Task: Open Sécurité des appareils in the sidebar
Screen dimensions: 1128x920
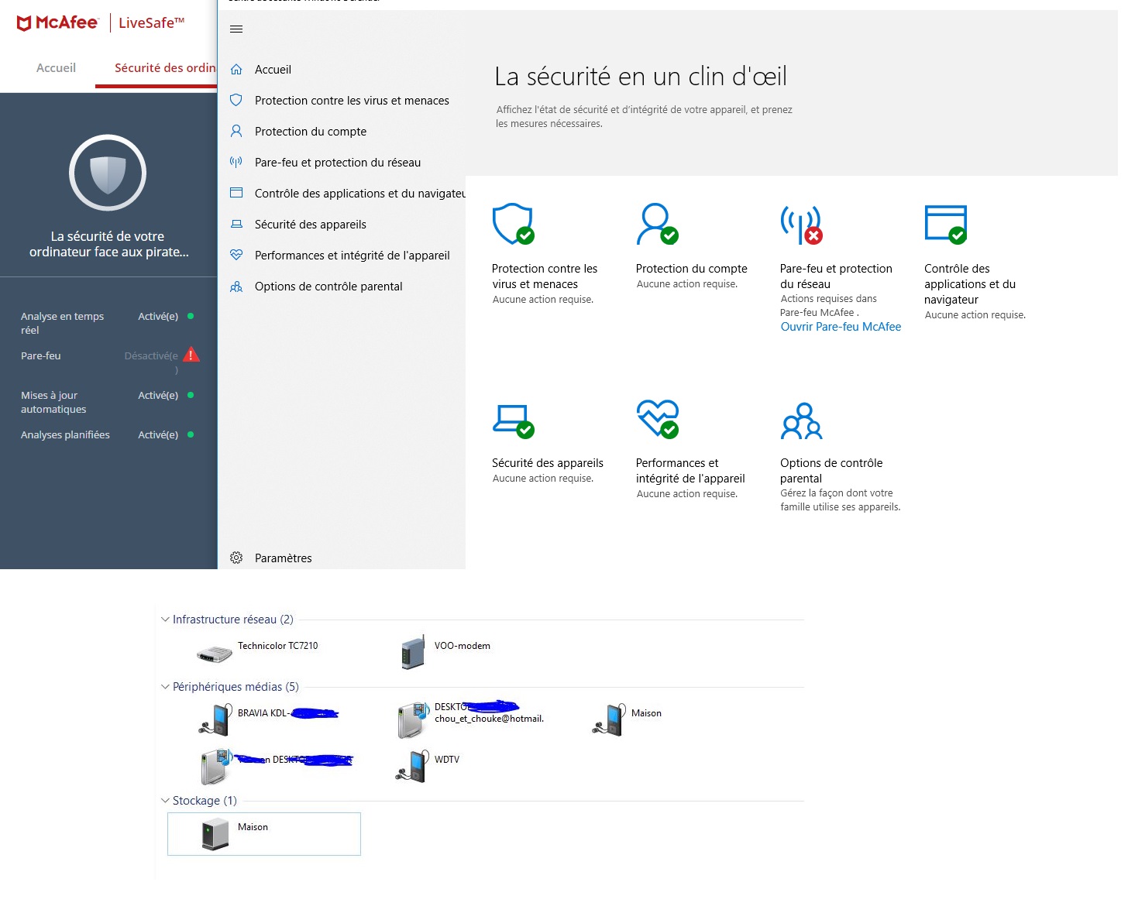Action: 311,225
